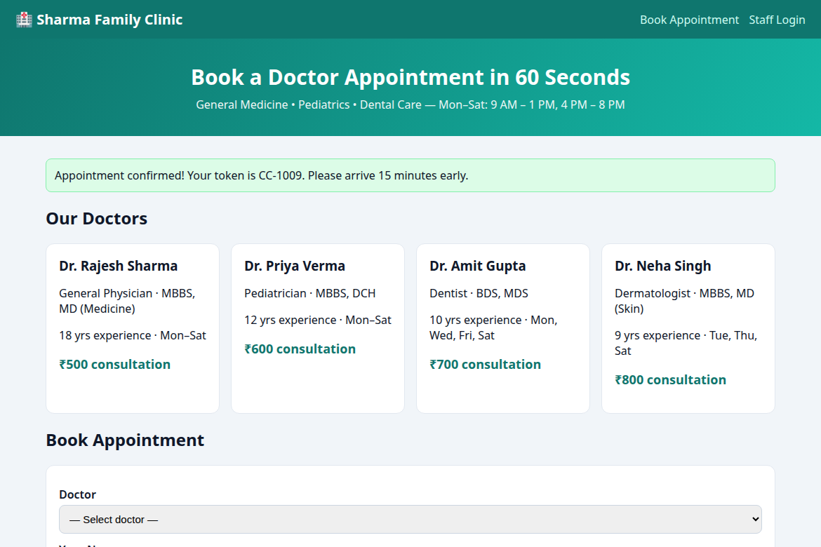Click the Dentist BDS, MDS text

479,293
